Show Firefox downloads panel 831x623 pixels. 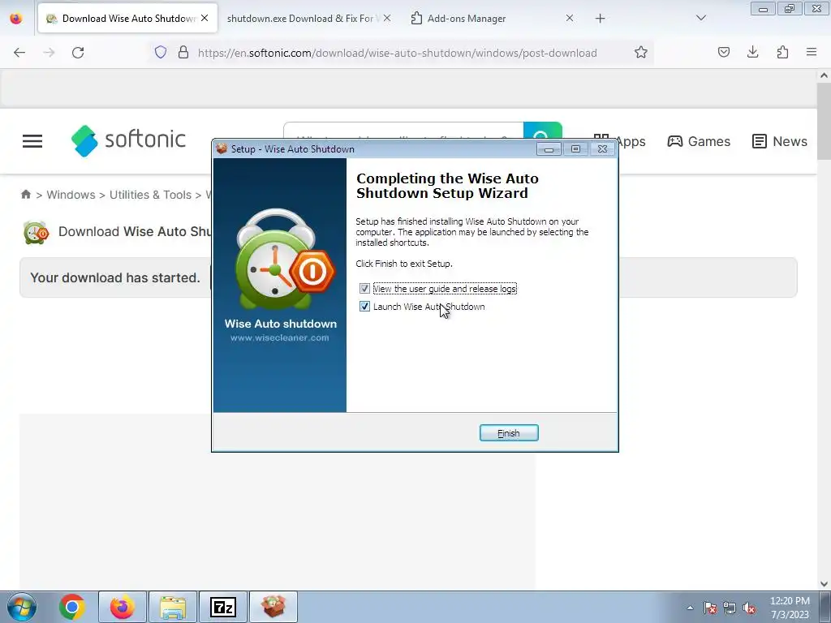[x=752, y=53]
